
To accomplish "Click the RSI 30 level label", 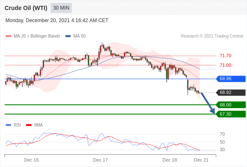I will point(222,149).
